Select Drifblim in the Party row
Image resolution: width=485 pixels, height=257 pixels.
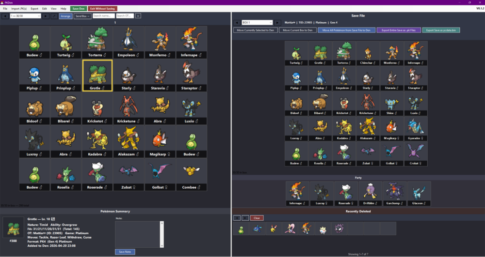click(371, 194)
